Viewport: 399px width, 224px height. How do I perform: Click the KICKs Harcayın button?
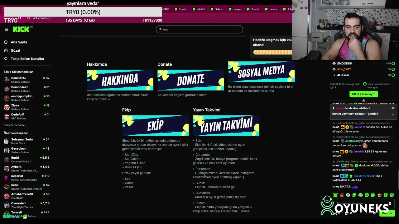[363, 94]
